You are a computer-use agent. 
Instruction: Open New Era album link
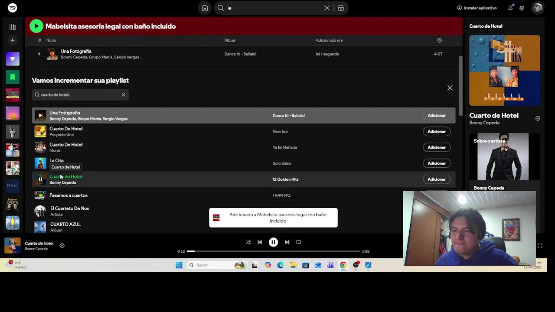coord(280,132)
